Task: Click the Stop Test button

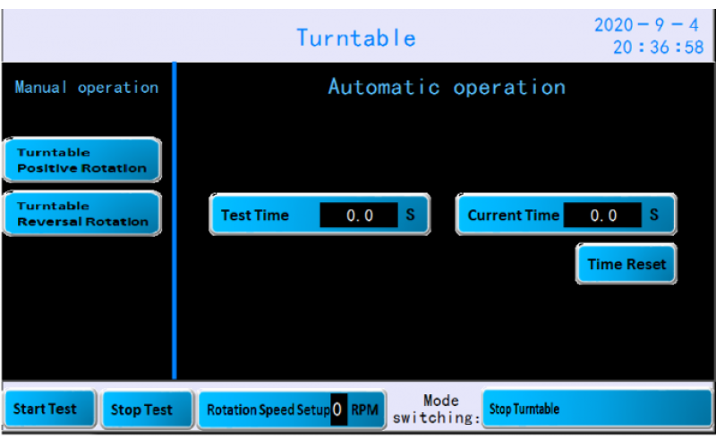Action: click(147, 409)
